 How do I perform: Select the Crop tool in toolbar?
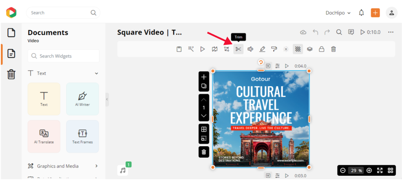[227, 49]
